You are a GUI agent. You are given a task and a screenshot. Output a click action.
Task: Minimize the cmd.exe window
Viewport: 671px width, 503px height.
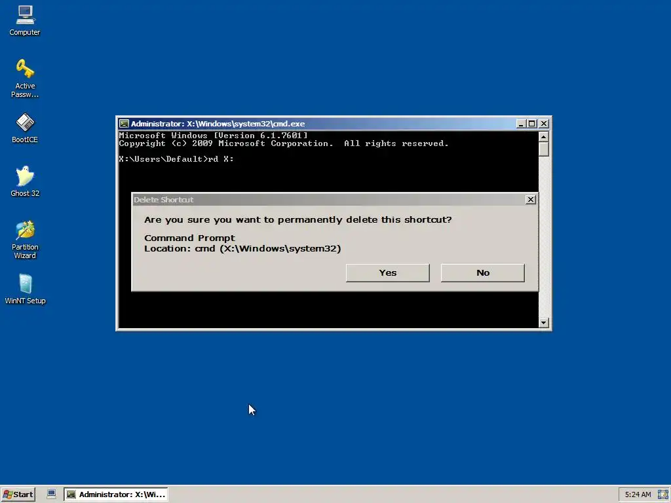pos(521,124)
